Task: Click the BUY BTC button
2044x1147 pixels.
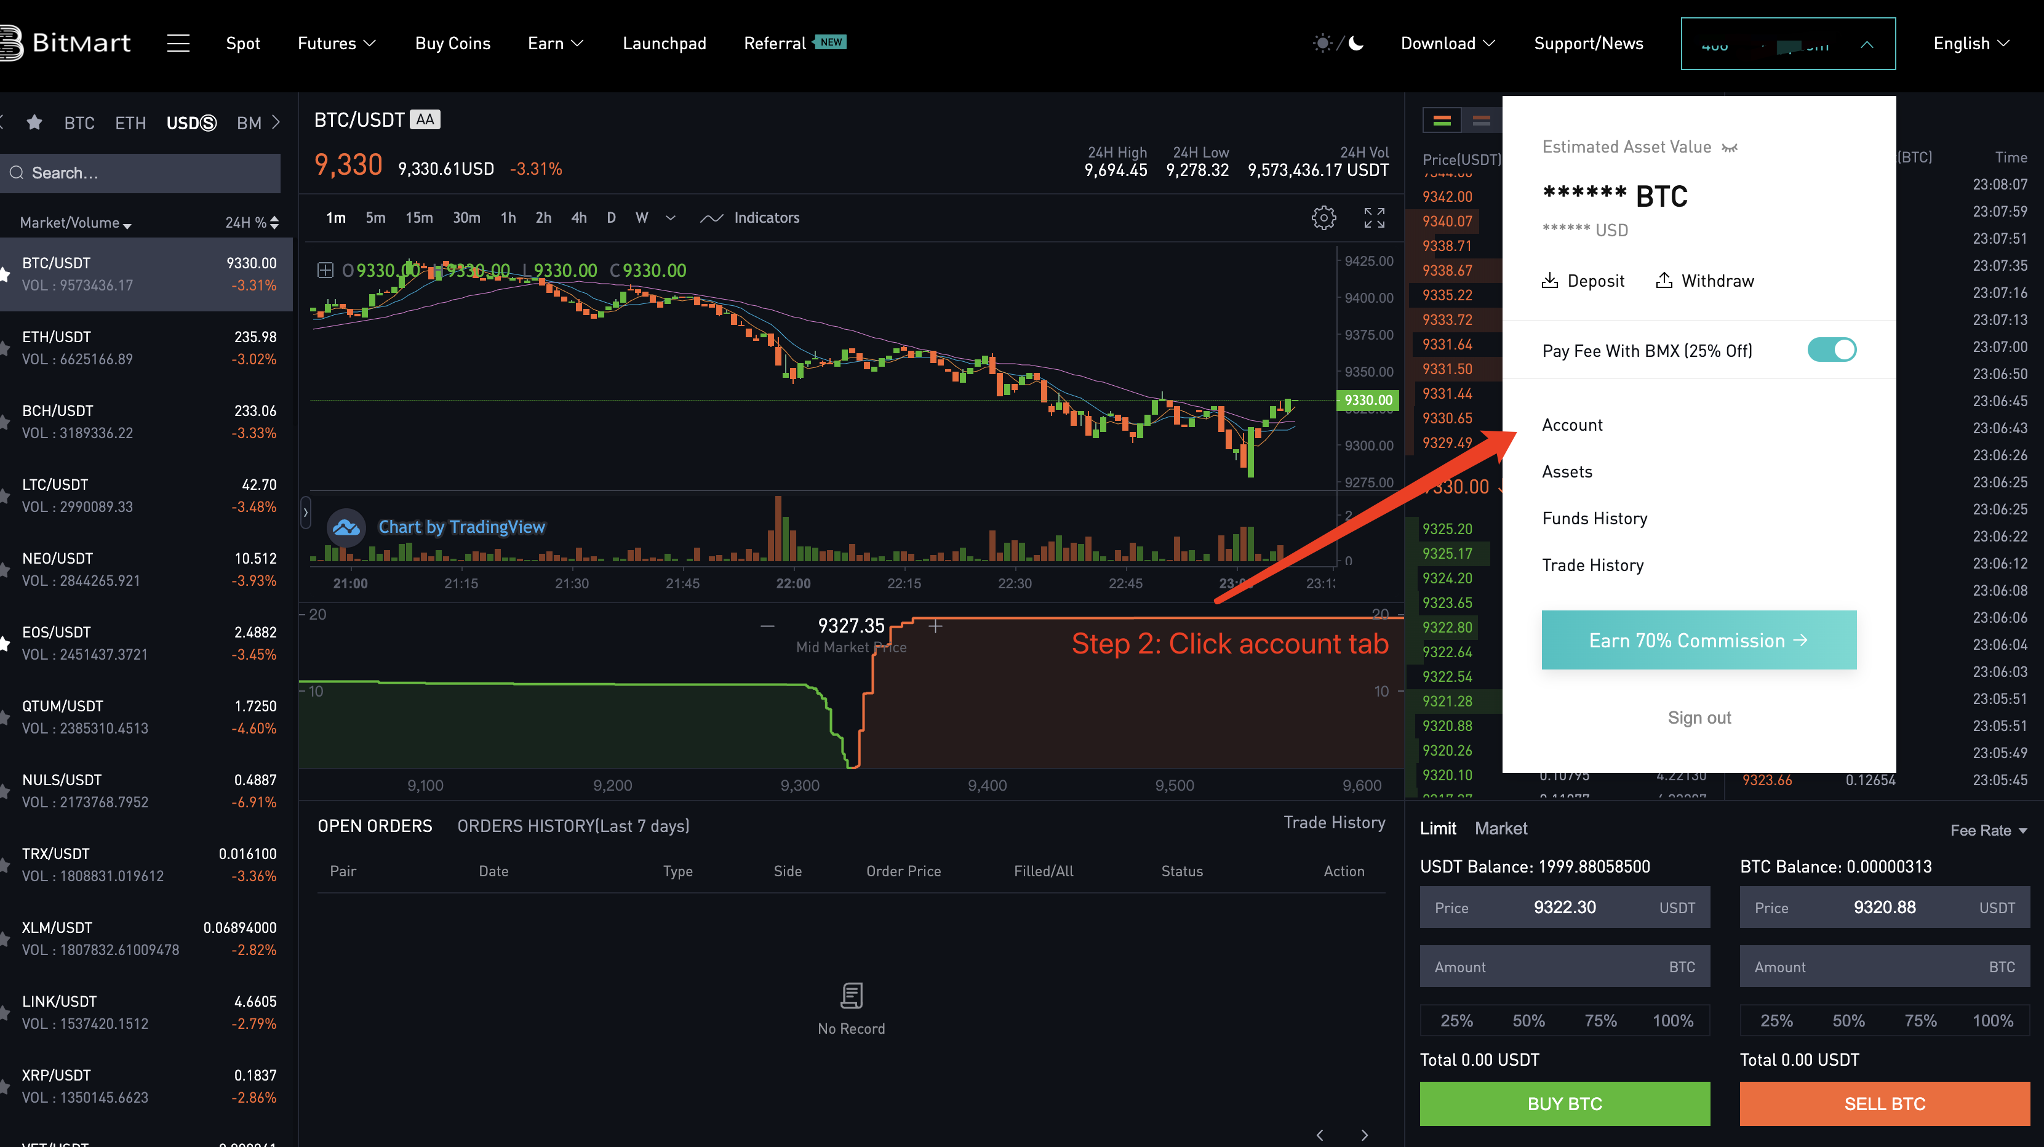Action: click(x=1564, y=1103)
